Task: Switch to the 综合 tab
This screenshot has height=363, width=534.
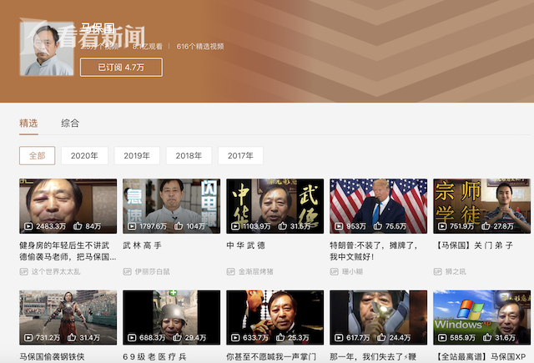Action: tap(70, 123)
